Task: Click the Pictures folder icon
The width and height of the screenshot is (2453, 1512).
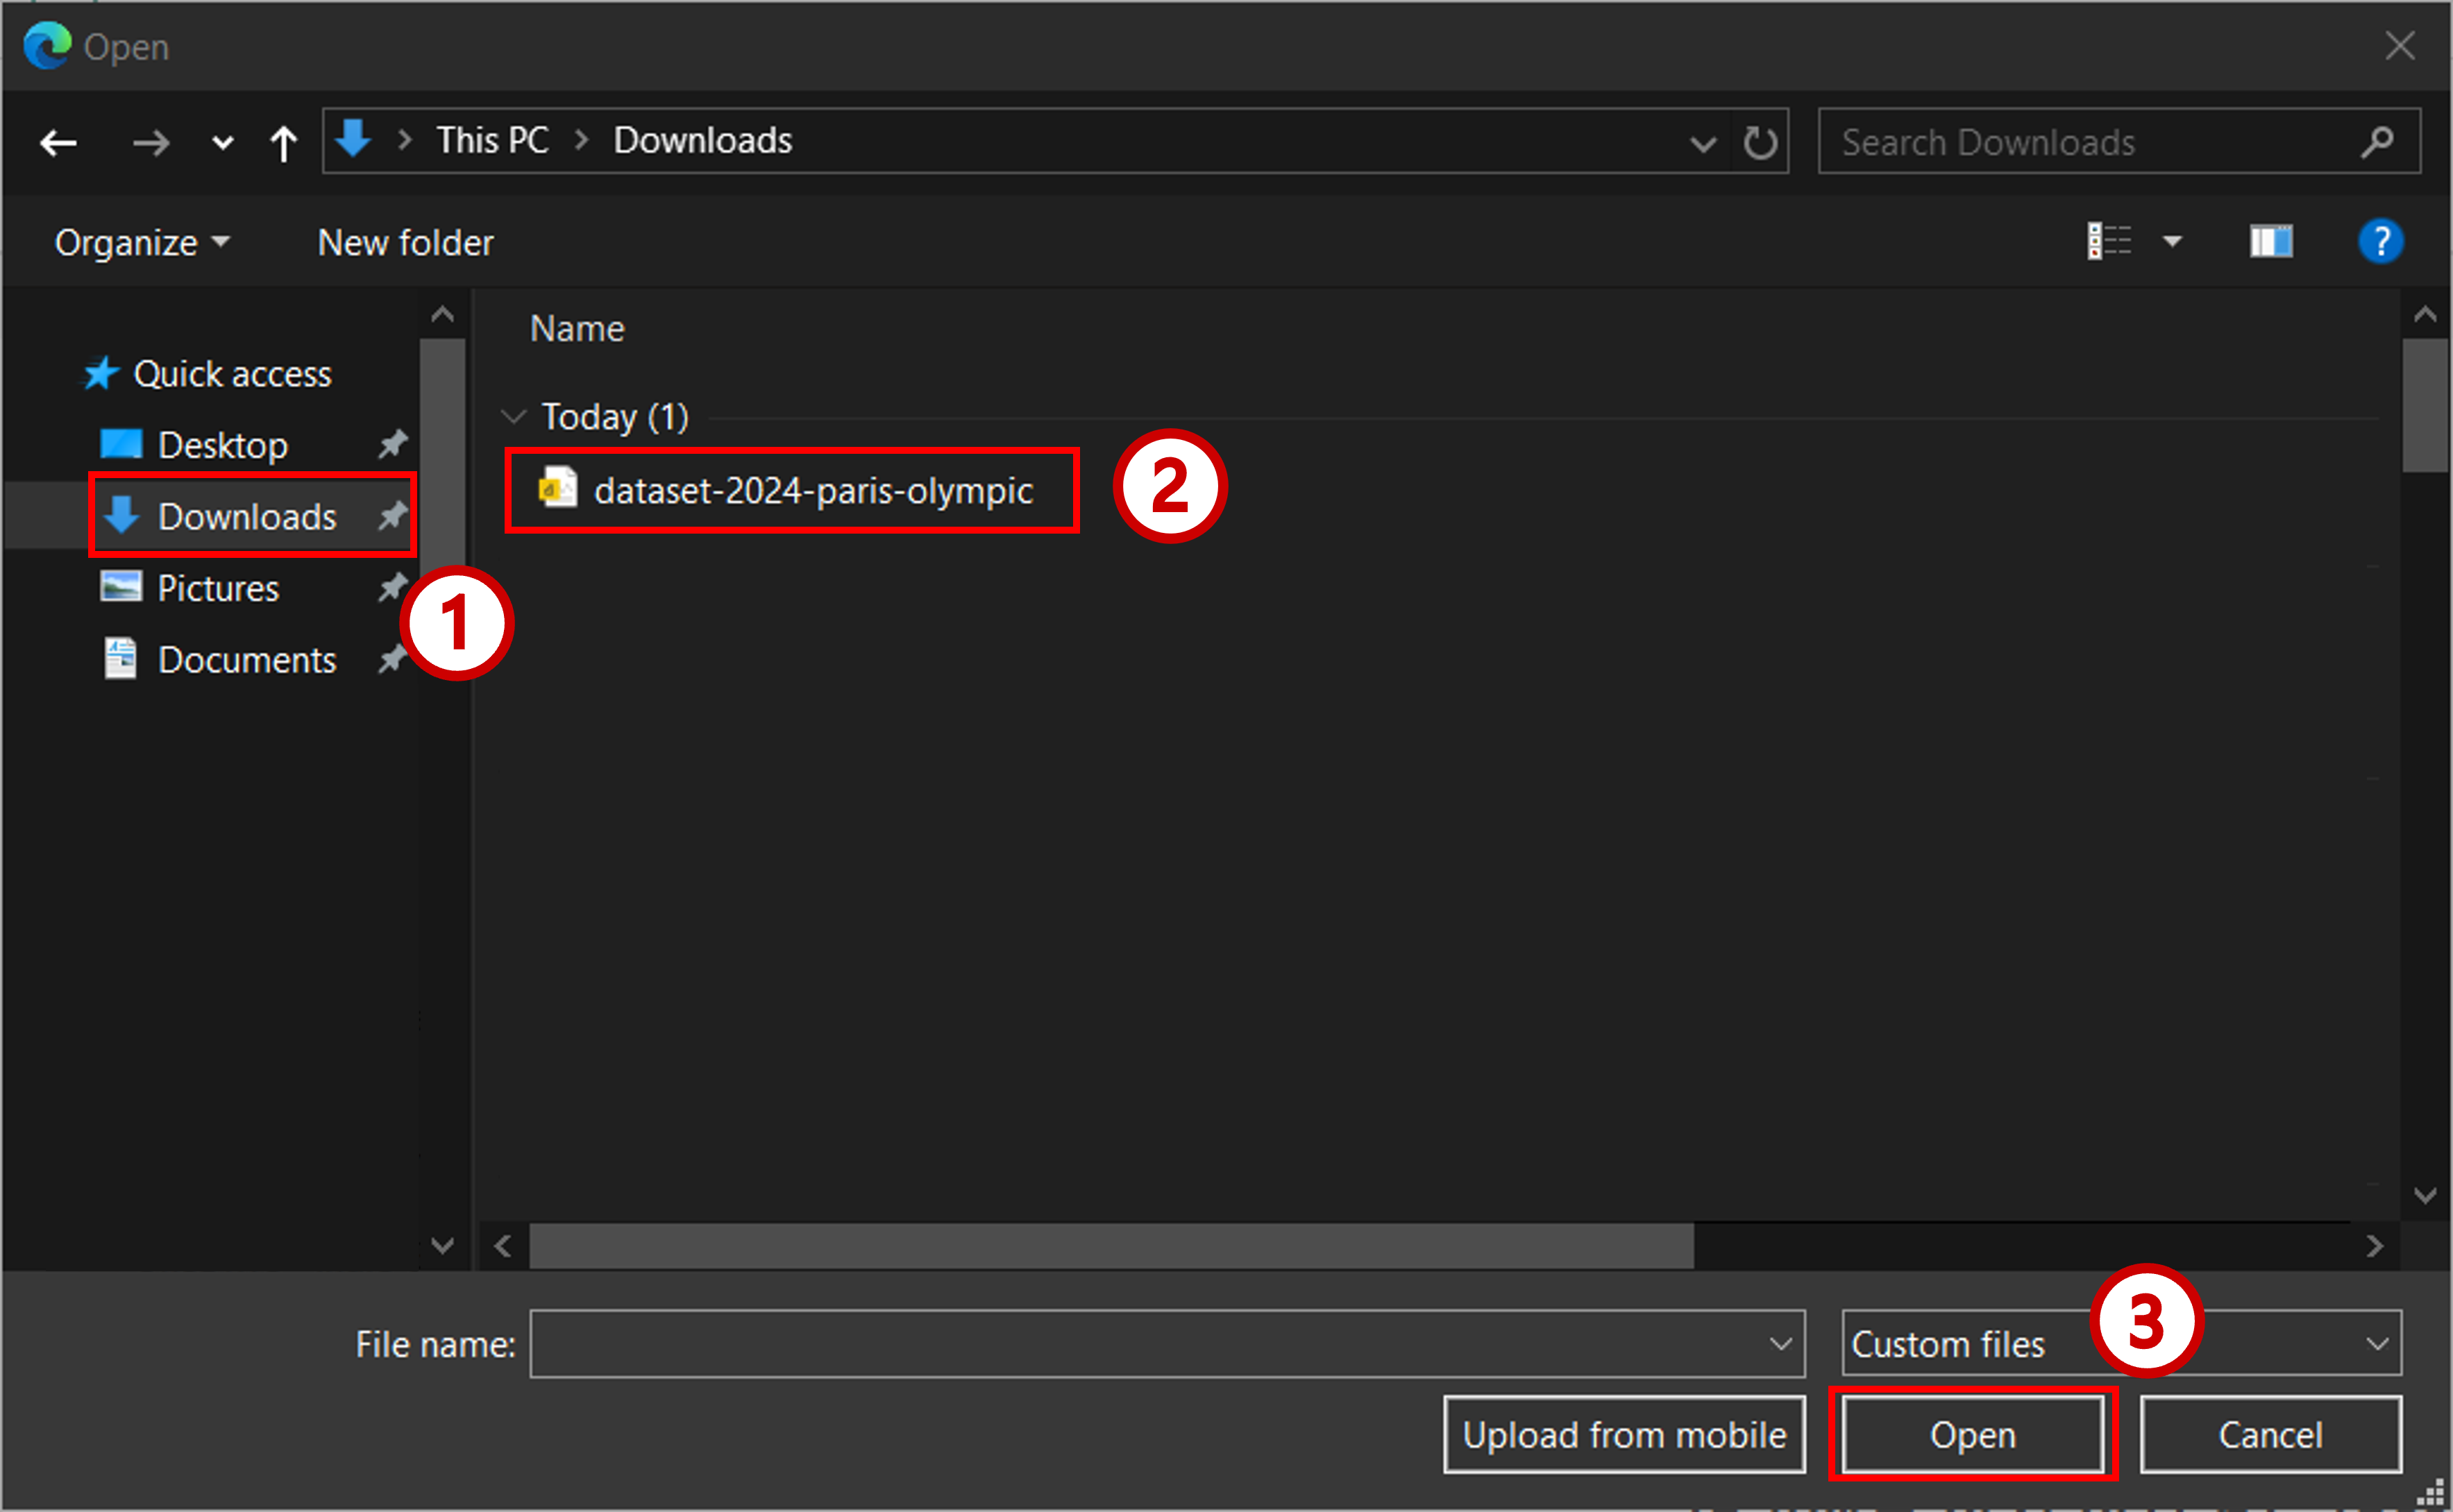Action: point(121,587)
